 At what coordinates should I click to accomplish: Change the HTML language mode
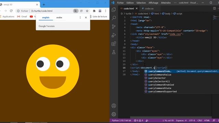[207, 121]
